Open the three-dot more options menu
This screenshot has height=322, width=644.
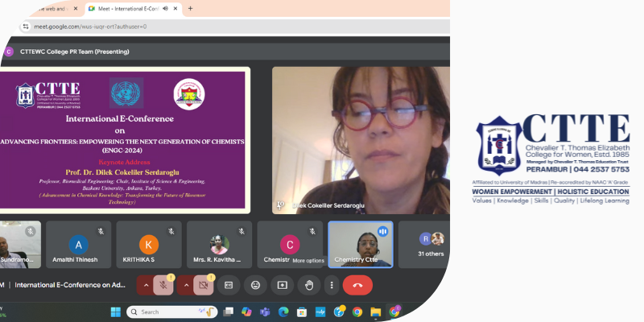(332, 285)
